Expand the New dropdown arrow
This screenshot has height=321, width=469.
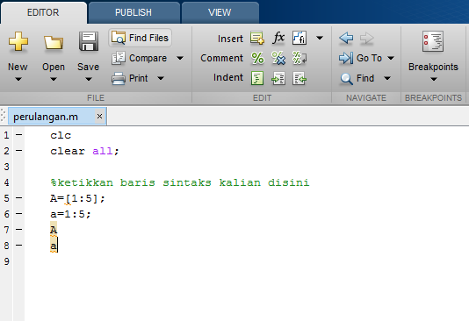tap(18, 80)
